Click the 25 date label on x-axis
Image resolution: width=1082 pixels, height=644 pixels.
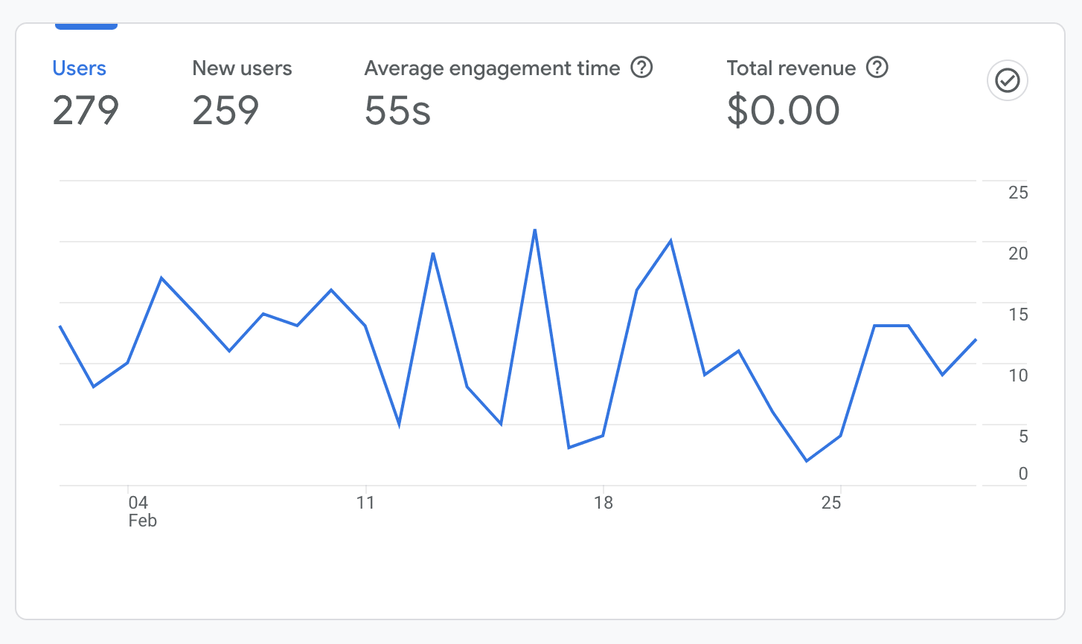pos(831,503)
